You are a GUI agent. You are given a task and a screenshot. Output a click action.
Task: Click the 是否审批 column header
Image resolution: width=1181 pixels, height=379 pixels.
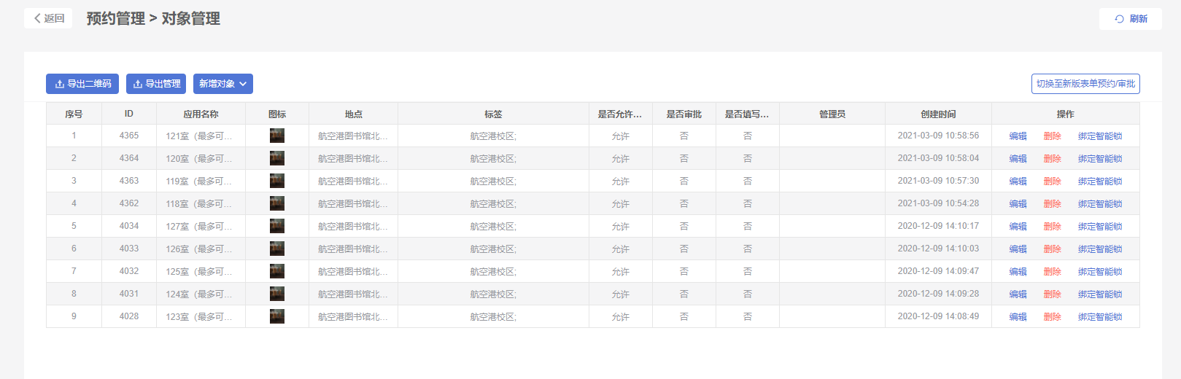coord(684,114)
